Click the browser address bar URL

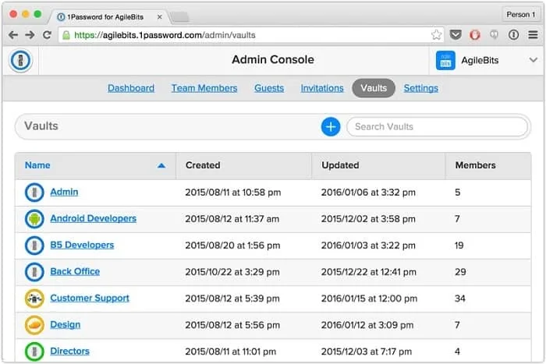click(165, 35)
